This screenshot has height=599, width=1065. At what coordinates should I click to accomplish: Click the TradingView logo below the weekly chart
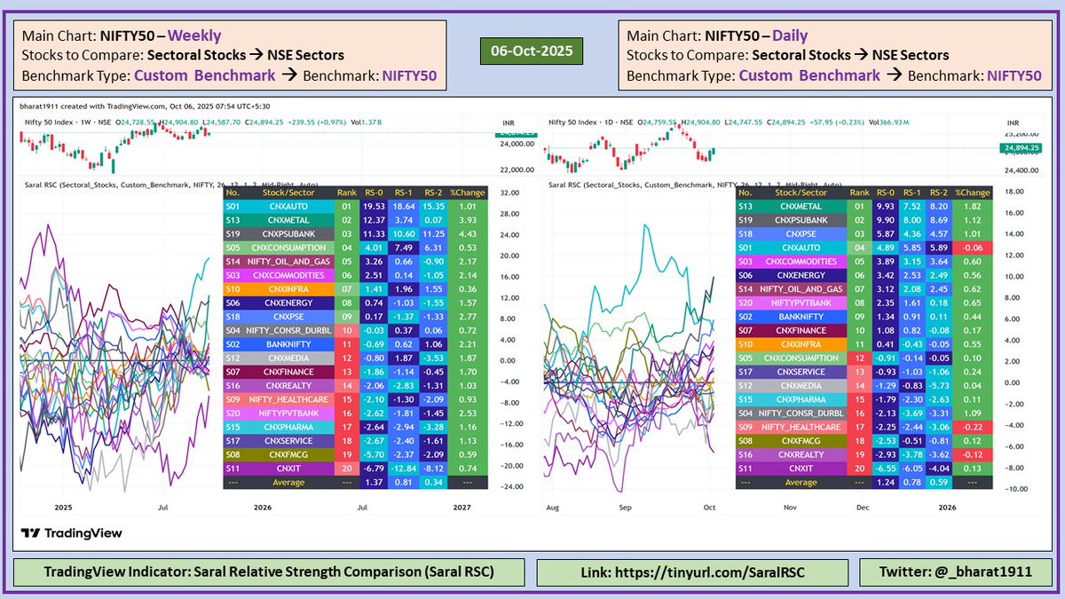(x=72, y=532)
